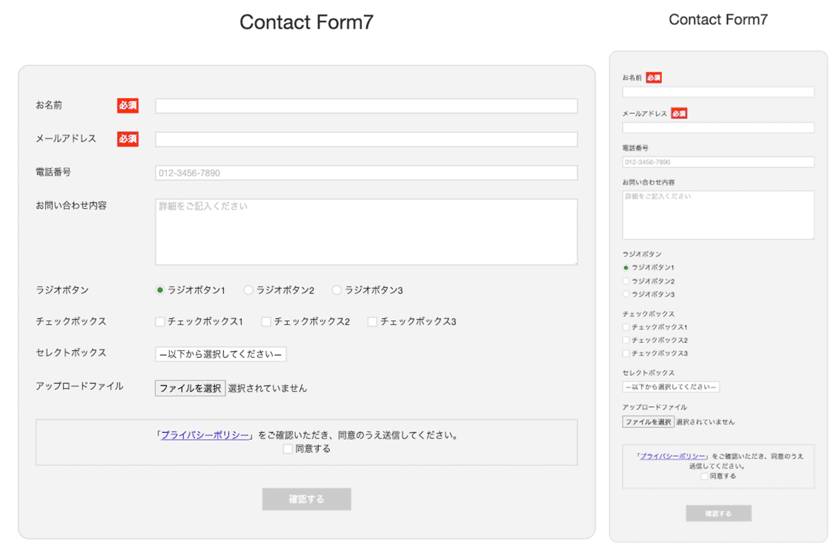This screenshot has width=835, height=557.
Task: Click the メールアドレス input in the wide form
Action: tap(366, 139)
